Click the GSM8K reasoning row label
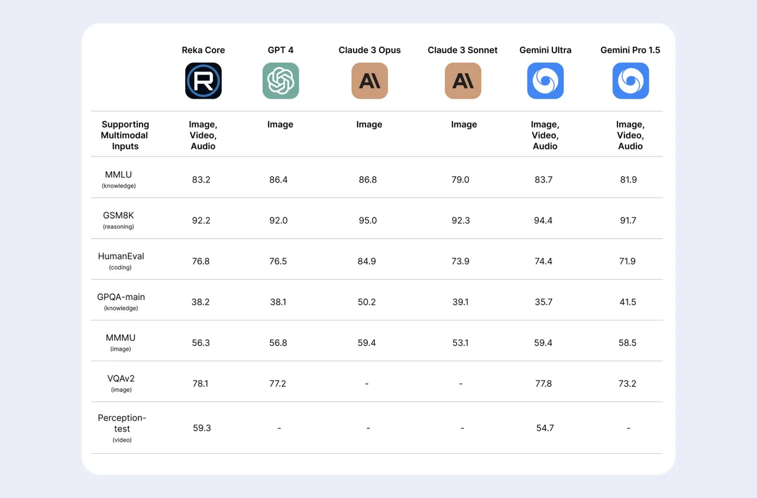 click(119, 220)
